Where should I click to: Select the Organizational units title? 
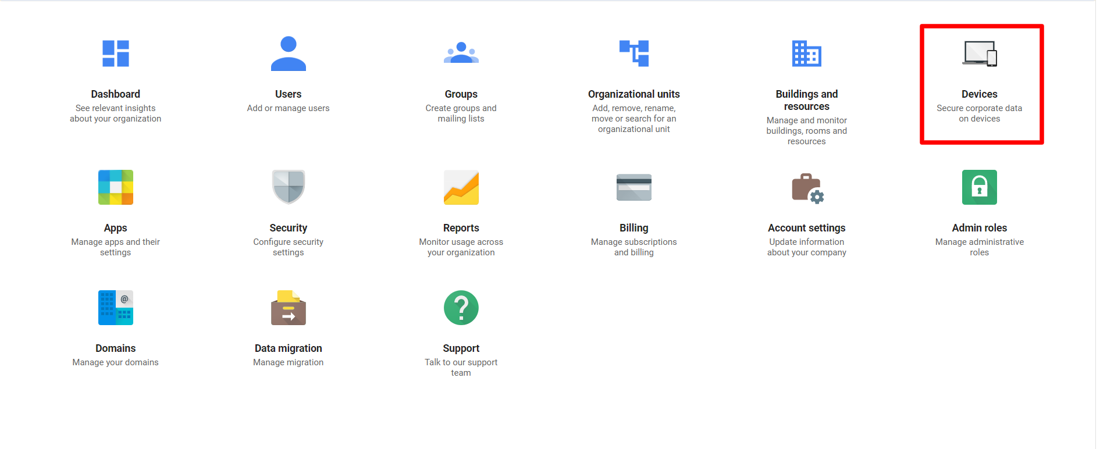click(634, 94)
